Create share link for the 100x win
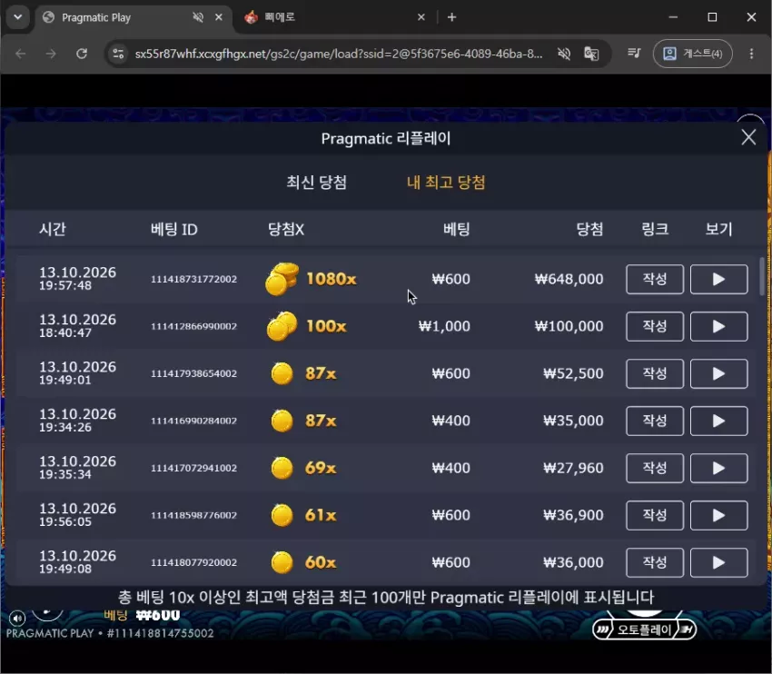The image size is (772, 674). coord(655,326)
